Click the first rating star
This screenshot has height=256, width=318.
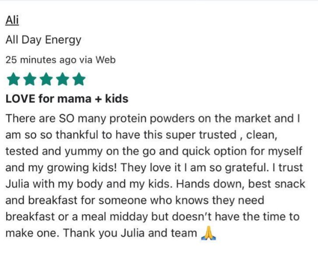(13, 79)
